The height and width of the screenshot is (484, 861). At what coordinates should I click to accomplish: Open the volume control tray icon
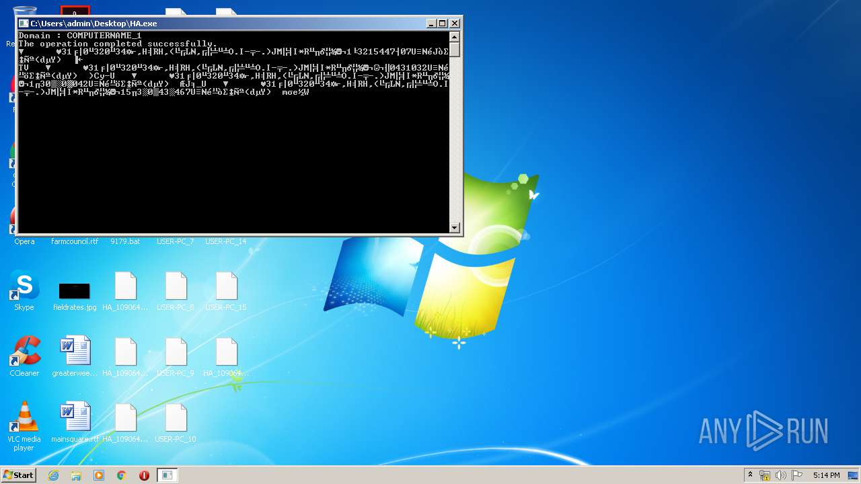tap(781, 475)
